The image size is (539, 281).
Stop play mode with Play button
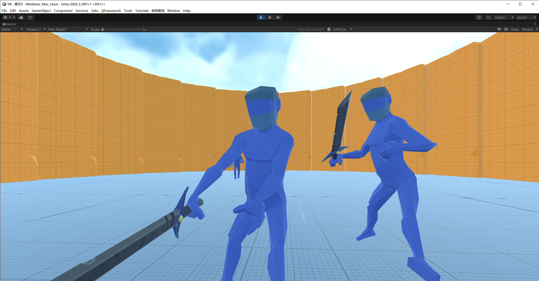(261, 17)
